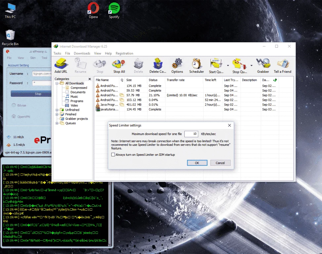Select Documents category in tree

pyautogui.click(x=78, y=92)
